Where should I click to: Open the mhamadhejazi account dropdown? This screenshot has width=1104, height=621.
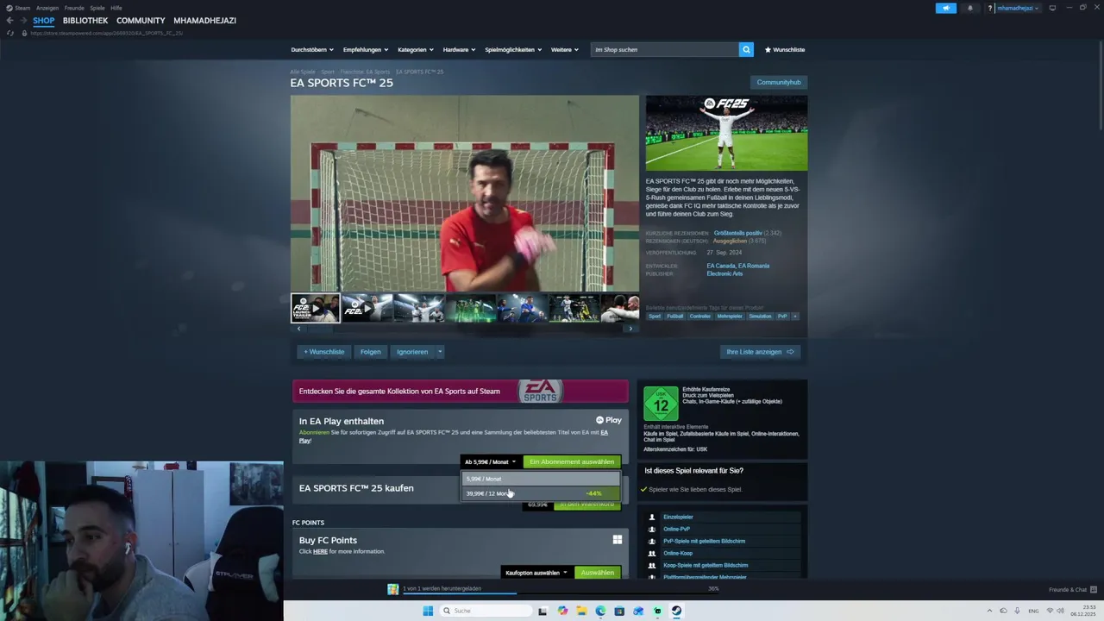(x=1018, y=8)
